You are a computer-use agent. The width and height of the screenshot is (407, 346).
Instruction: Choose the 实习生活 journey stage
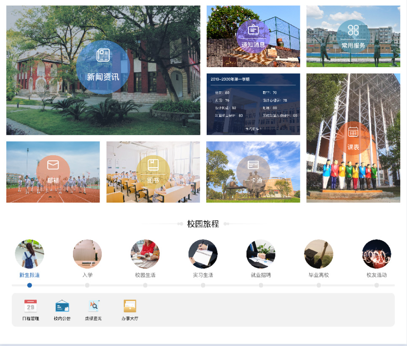tap(203, 254)
